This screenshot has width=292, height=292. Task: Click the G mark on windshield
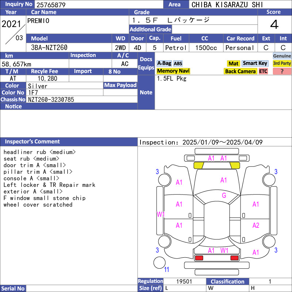pos(224,196)
